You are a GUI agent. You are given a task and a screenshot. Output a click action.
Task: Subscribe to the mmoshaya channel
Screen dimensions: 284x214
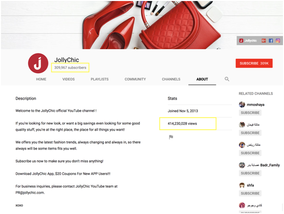pos(250,113)
